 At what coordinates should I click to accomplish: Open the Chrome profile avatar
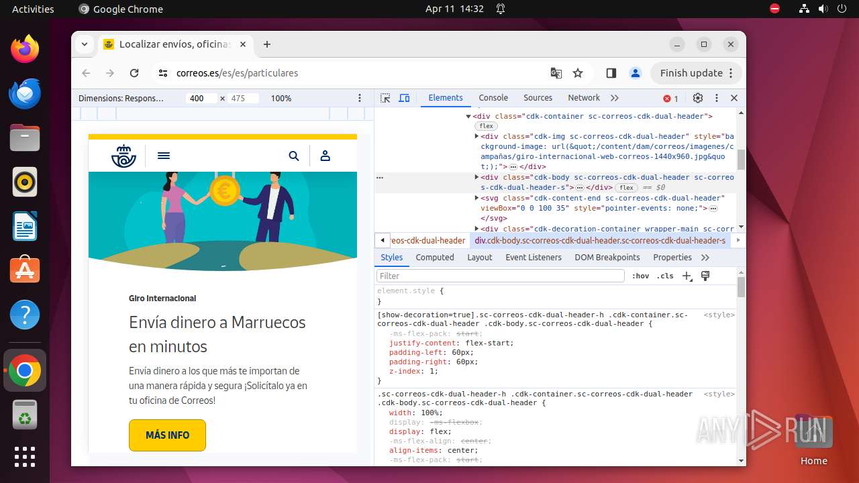(635, 73)
